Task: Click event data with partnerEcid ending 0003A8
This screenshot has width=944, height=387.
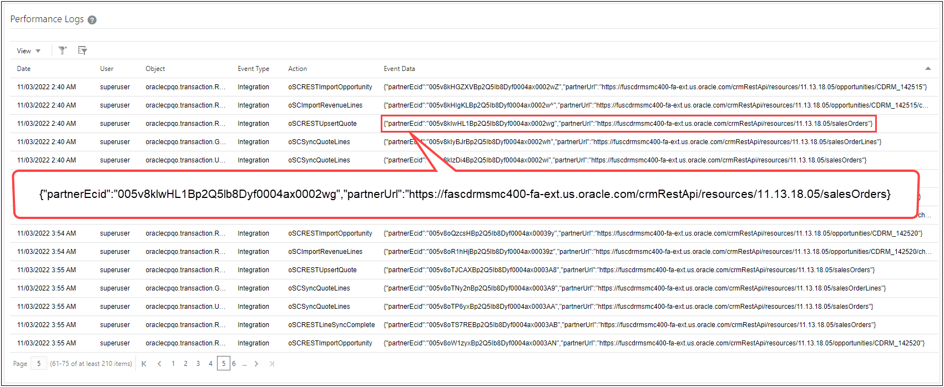Action: [629, 270]
